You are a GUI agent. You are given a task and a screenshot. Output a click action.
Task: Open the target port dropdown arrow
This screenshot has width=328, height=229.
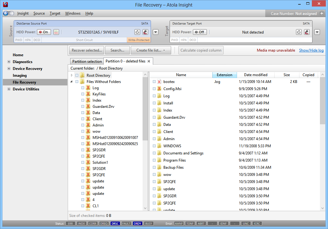tap(317, 32)
